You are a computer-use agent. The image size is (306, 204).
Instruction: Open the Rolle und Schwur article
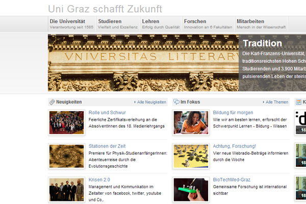click(107, 112)
